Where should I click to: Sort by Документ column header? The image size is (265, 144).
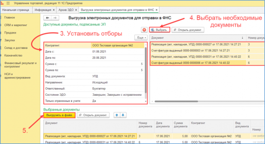(157, 38)
